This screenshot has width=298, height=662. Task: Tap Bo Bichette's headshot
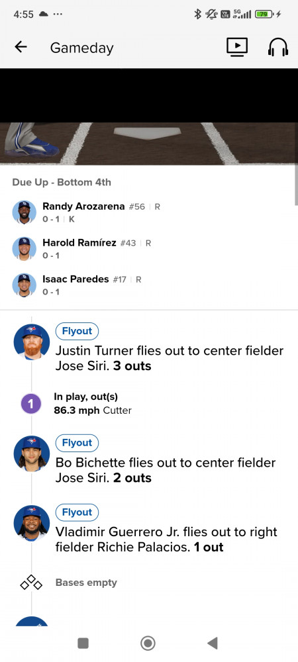coord(32,453)
